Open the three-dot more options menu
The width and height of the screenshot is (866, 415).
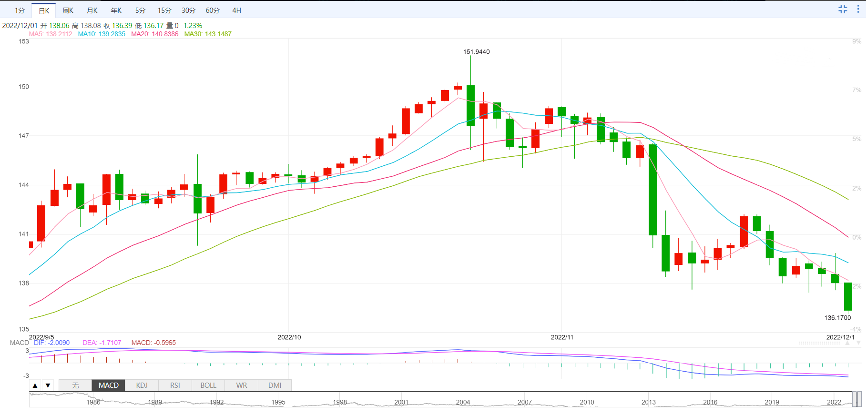pyautogui.click(x=858, y=9)
